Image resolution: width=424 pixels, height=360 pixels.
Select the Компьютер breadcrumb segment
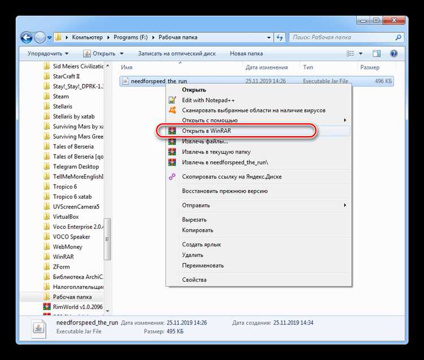(87, 37)
